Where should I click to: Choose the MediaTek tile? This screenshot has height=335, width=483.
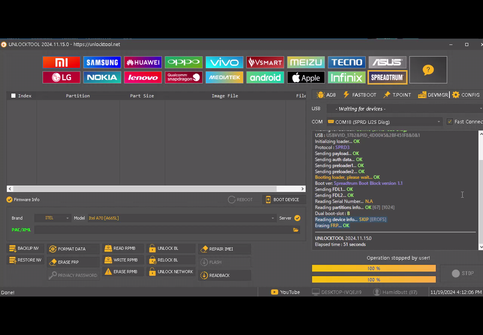point(224,77)
